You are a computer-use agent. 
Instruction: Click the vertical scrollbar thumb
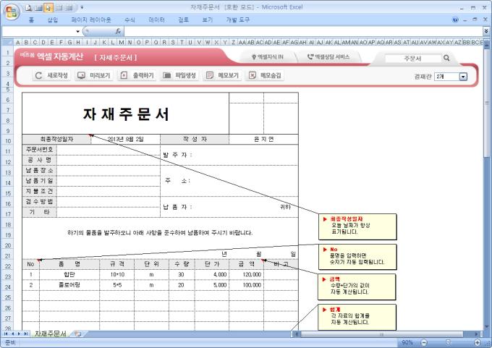[486, 103]
